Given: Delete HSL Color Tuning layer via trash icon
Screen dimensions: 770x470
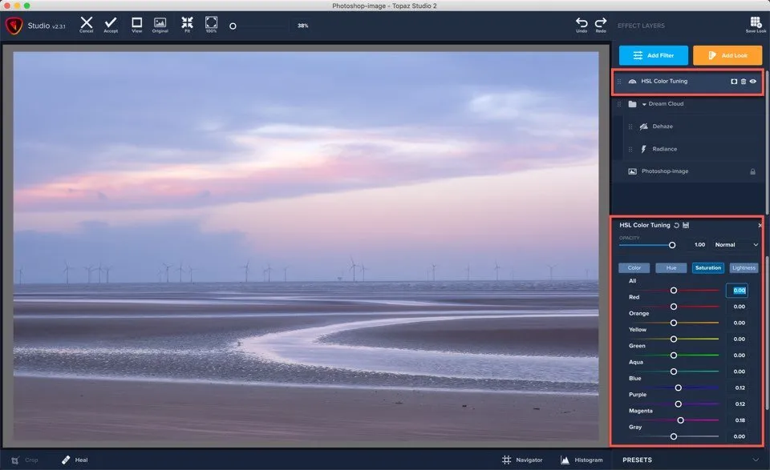Looking at the screenshot, I should coord(744,82).
